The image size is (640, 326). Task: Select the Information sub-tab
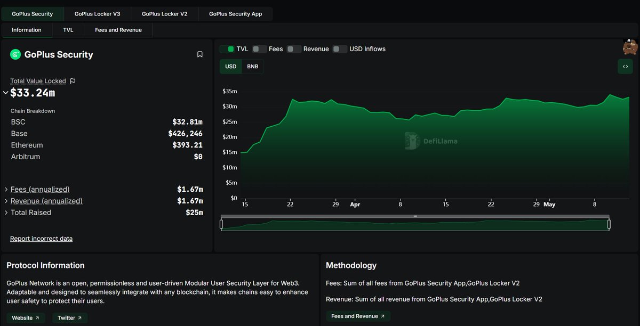(27, 30)
